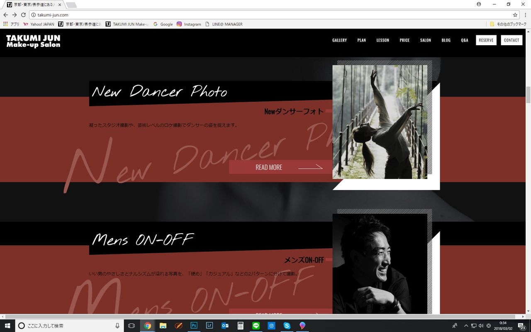This screenshot has height=332, width=531.
Task: Open the laughing man Mens ON-OFF photo
Action: pos(380,264)
